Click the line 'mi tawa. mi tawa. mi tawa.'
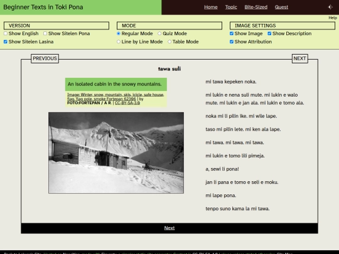Screen dimensions: 339x254 [235, 142]
